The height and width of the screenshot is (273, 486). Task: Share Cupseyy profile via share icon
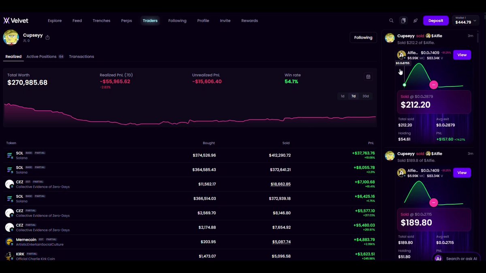[x=47, y=38]
